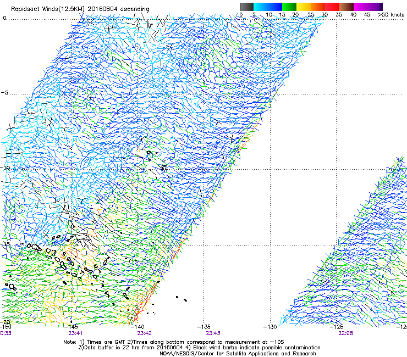Click the legend label '25'

311,15
